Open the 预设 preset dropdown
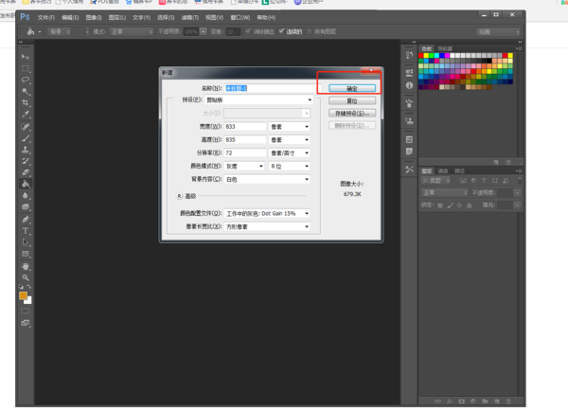The width and height of the screenshot is (568, 411). pyautogui.click(x=259, y=100)
